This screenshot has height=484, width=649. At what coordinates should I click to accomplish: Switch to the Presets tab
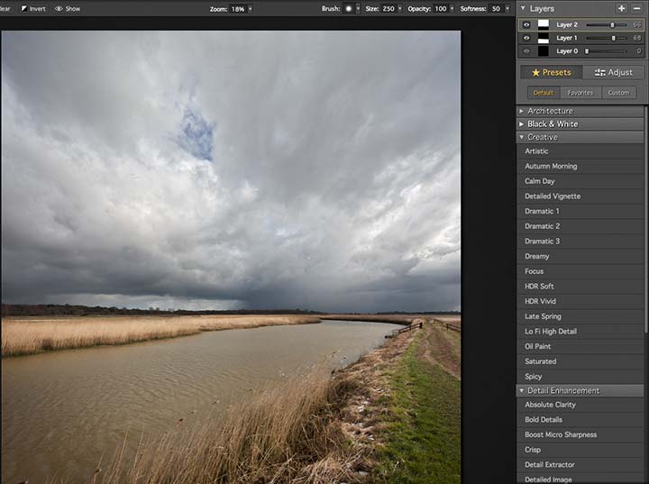(552, 72)
